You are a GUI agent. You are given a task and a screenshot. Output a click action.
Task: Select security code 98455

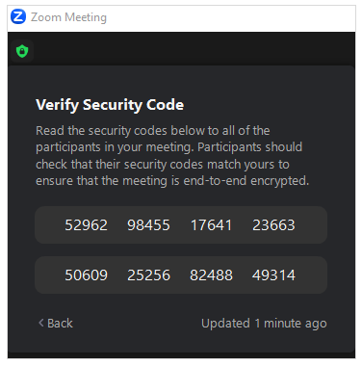click(x=148, y=225)
